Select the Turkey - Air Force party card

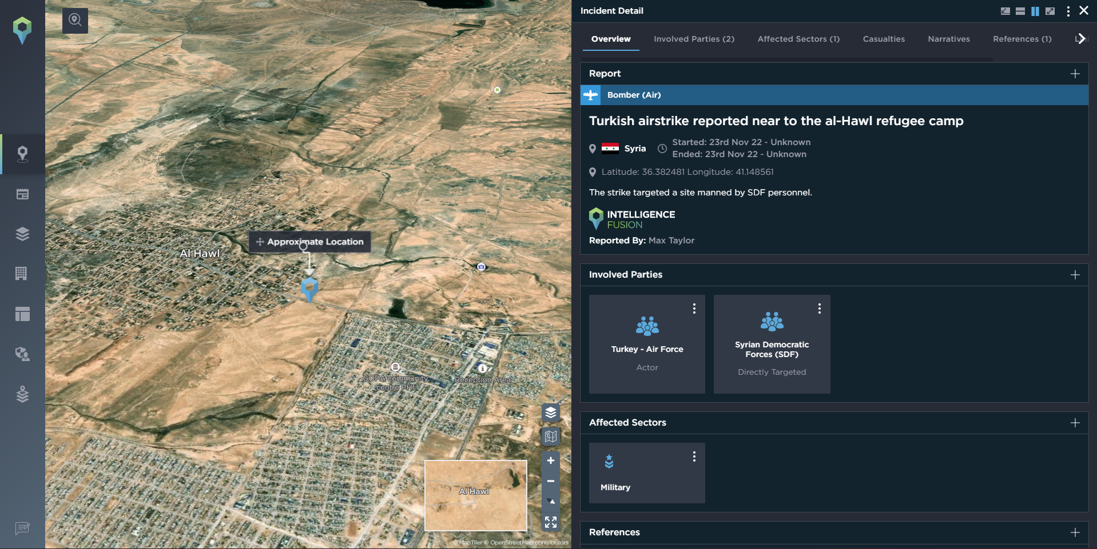tap(647, 344)
